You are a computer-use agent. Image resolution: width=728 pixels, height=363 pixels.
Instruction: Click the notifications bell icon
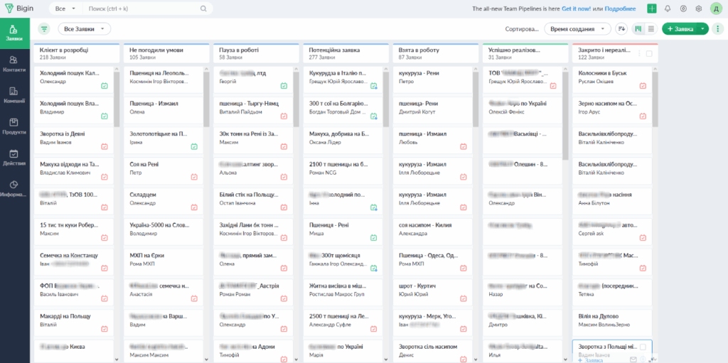coord(668,9)
